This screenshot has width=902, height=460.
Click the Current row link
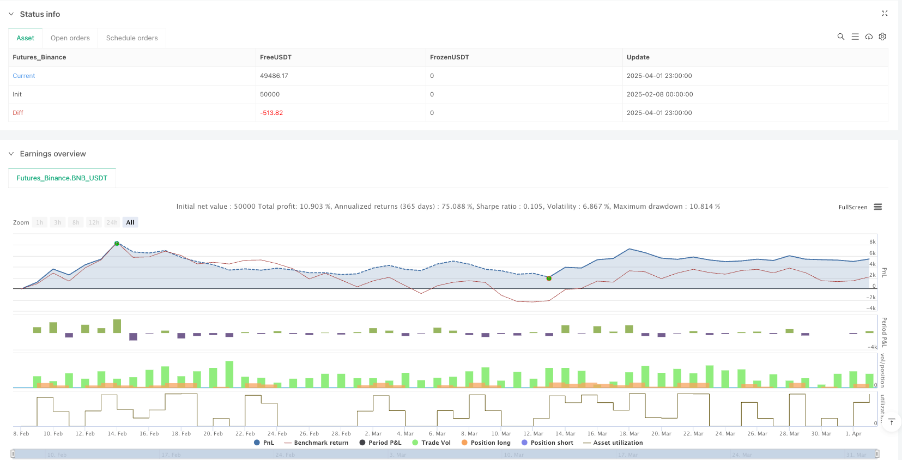click(x=24, y=76)
